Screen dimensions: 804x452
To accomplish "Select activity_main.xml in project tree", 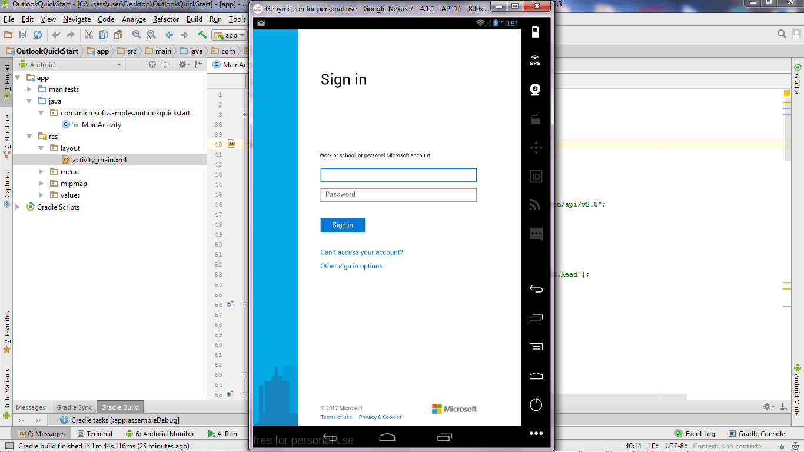I will (99, 160).
